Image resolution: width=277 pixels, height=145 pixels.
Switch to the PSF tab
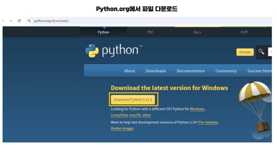click(150, 32)
